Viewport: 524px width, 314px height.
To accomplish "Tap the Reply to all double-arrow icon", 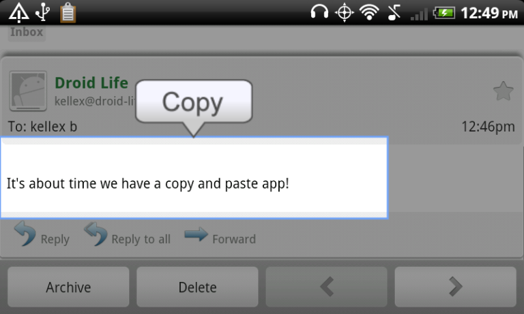I will tap(96, 234).
